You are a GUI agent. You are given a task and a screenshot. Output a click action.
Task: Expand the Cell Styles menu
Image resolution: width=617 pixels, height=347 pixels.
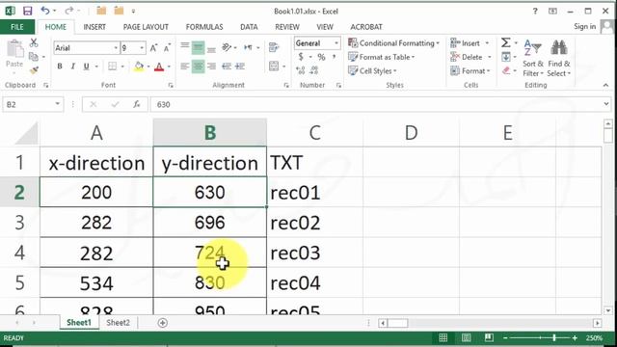click(372, 70)
